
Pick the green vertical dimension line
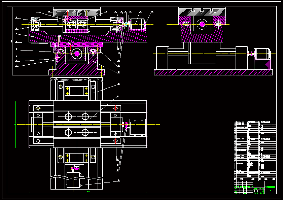pos(16,124)
